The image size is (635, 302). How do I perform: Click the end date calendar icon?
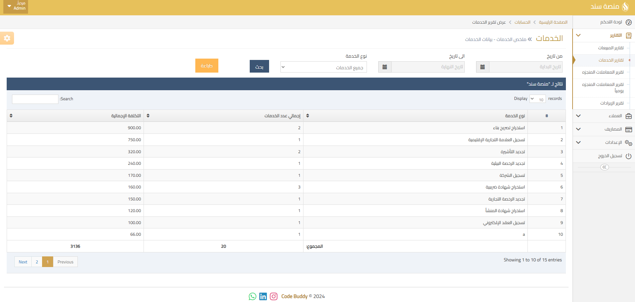(385, 67)
